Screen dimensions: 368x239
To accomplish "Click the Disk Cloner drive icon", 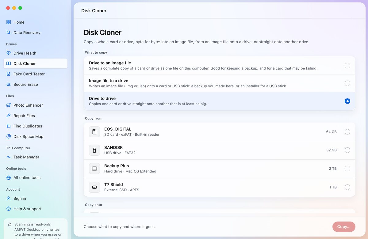I will point(9,63).
